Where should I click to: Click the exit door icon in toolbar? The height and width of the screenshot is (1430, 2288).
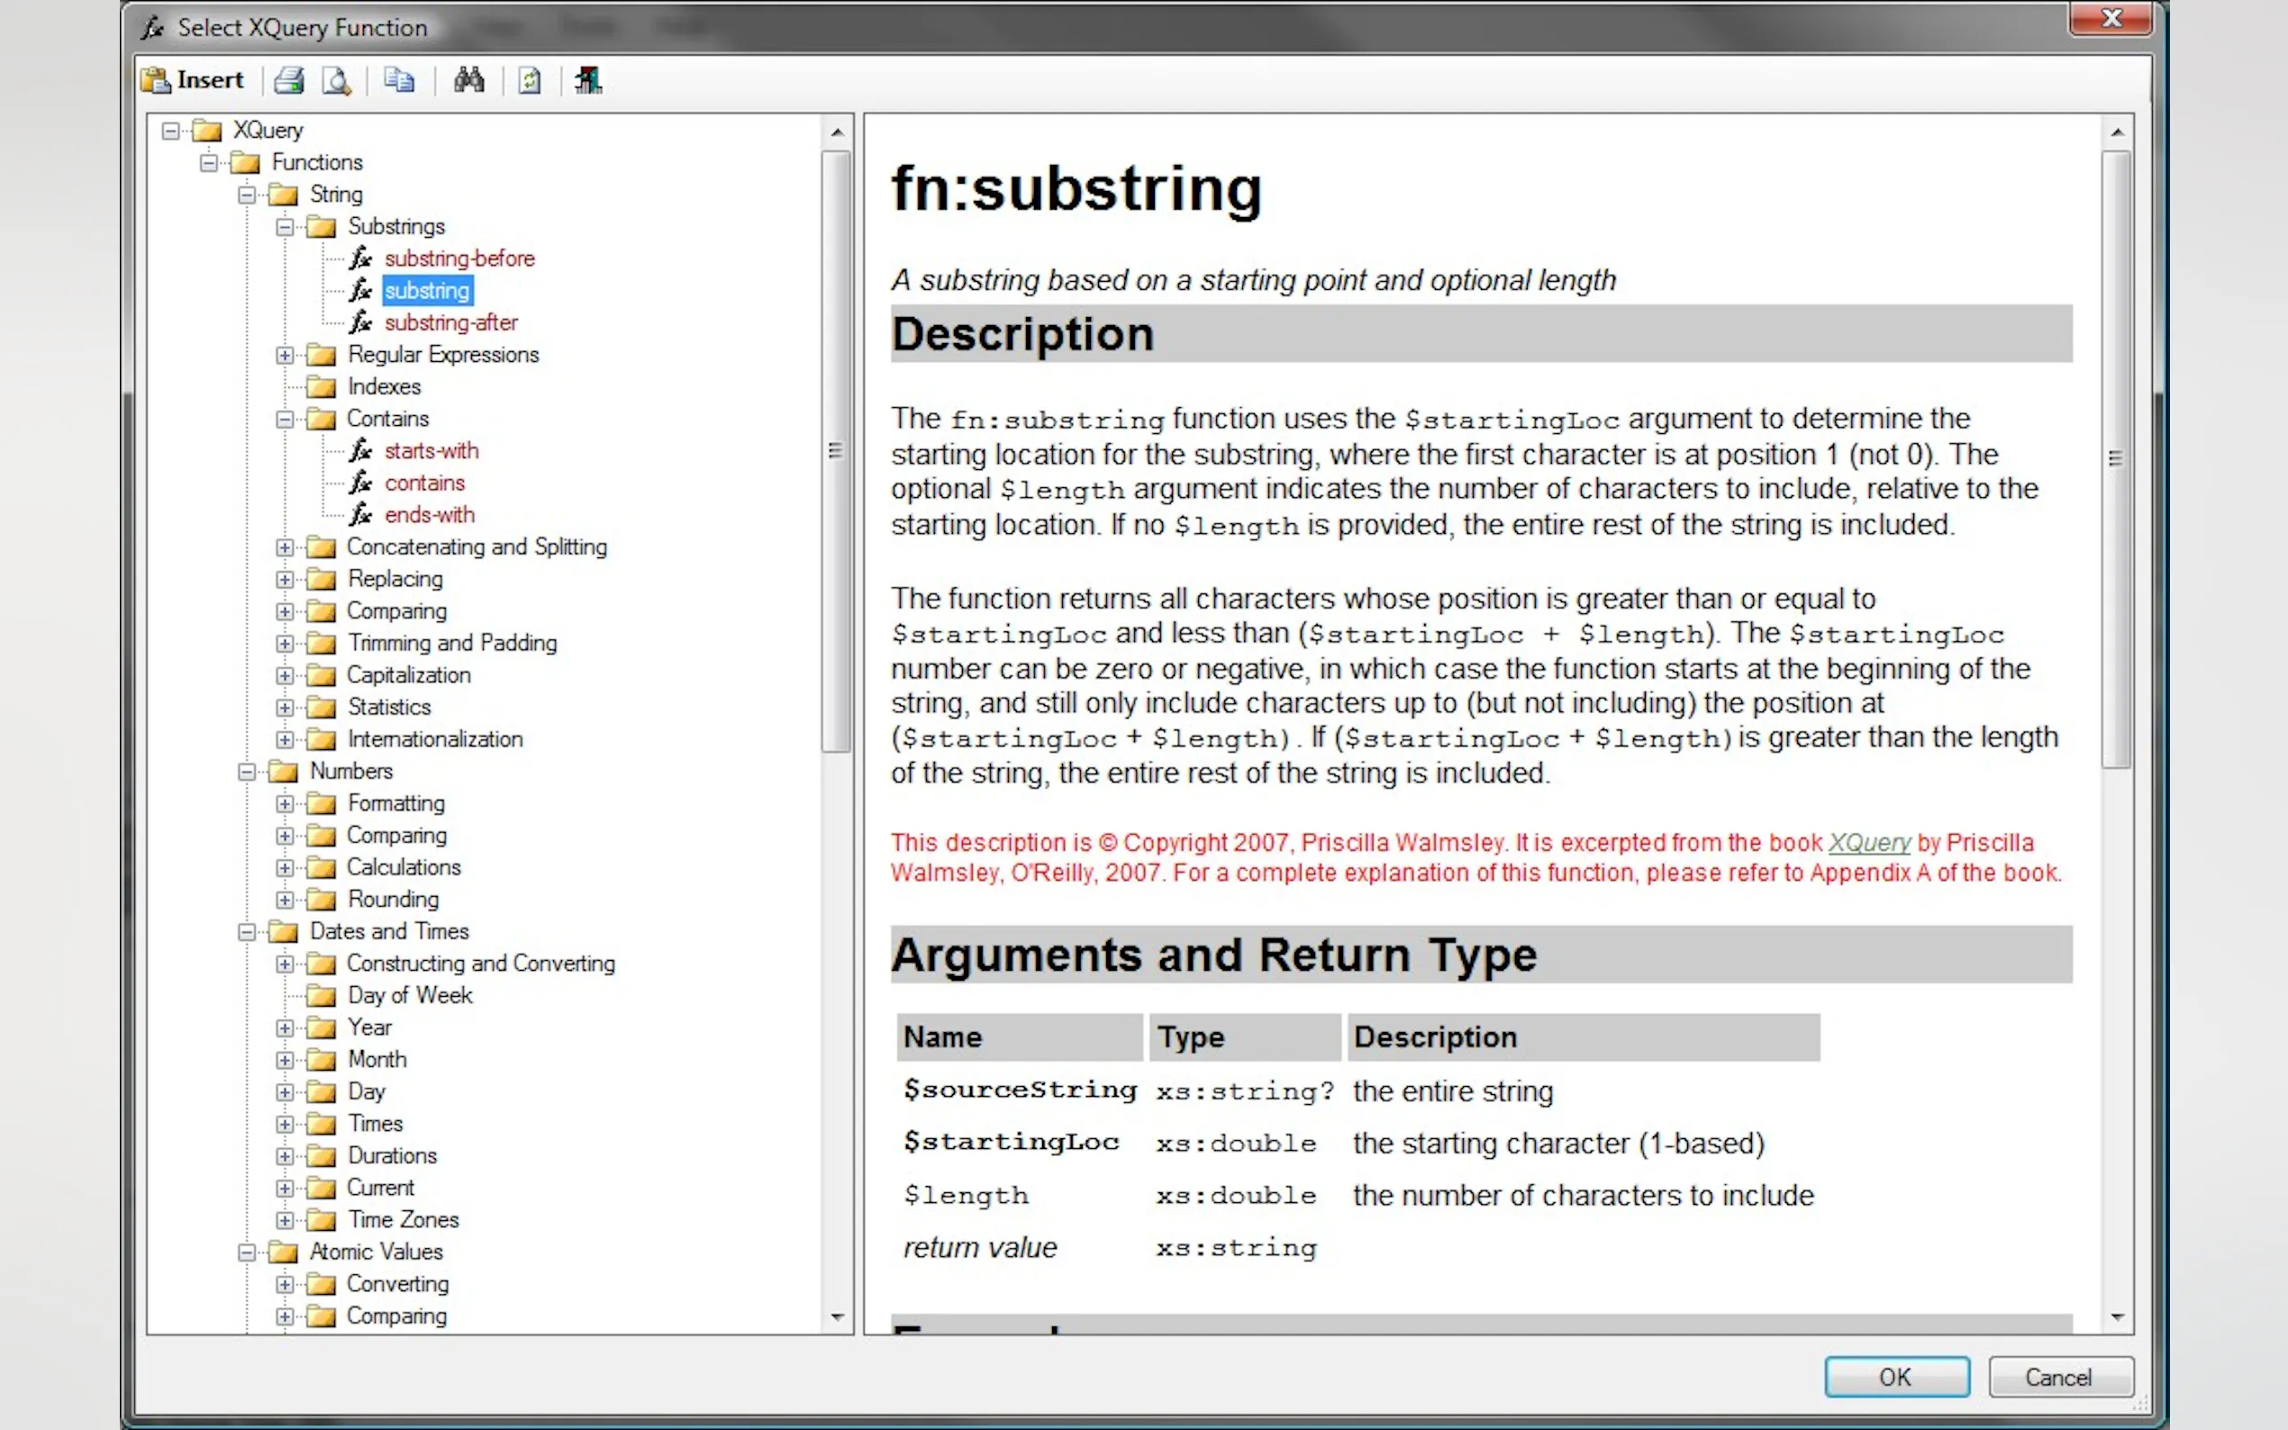pos(587,80)
